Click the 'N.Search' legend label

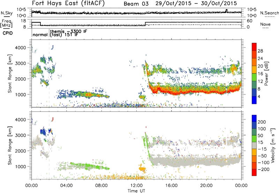[269, 13]
